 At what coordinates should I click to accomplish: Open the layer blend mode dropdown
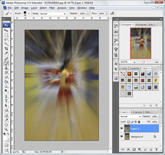pos(131,116)
